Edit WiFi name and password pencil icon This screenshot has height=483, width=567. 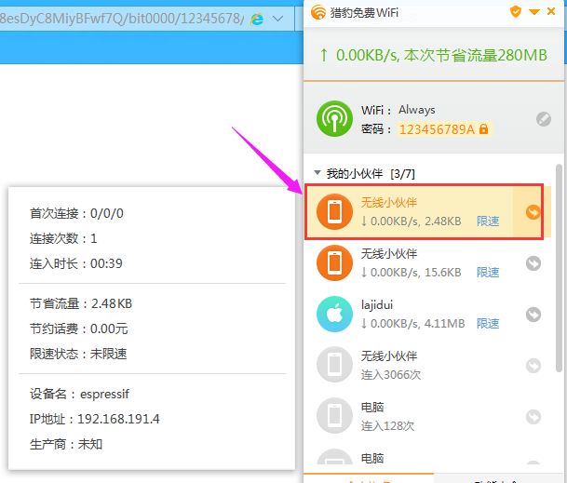tap(544, 119)
